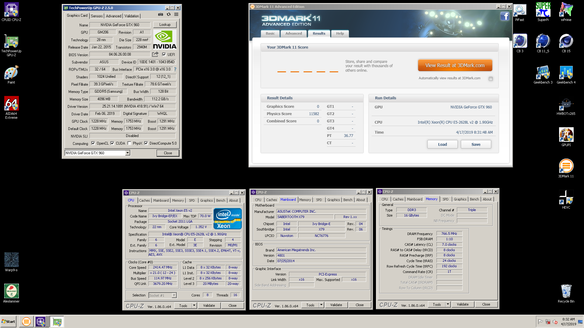This screenshot has width=584, height=328.
Task: Open Aleslammer desktop icon
Action: tap(11, 293)
